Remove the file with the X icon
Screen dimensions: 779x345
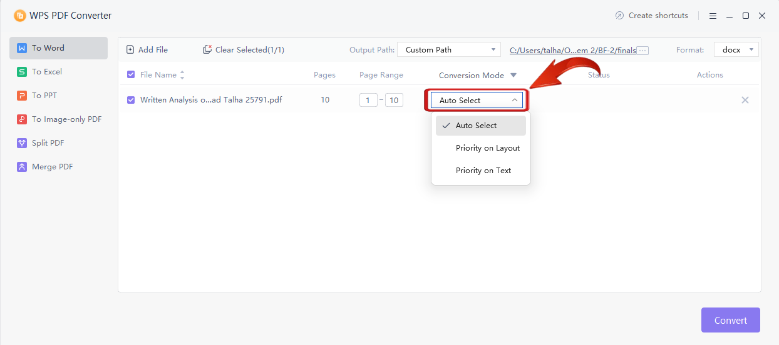[745, 100]
